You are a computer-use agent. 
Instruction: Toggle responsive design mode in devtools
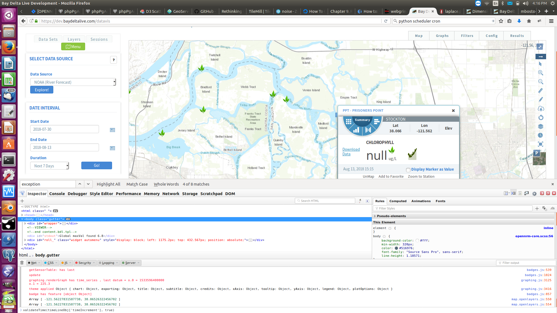point(527,193)
